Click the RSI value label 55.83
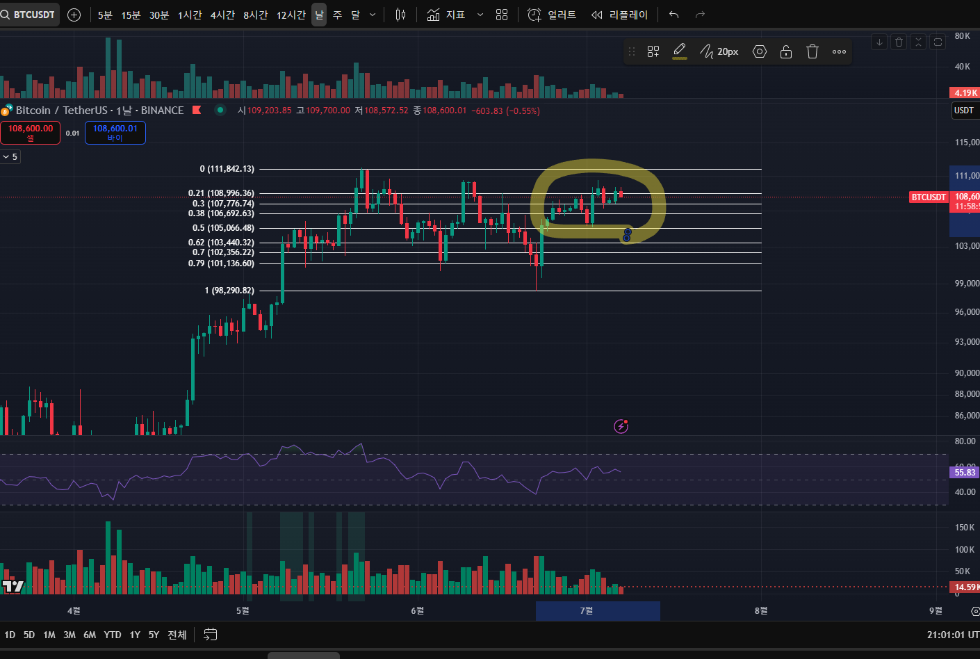This screenshot has height=659, width=980. tap(965, 472)
